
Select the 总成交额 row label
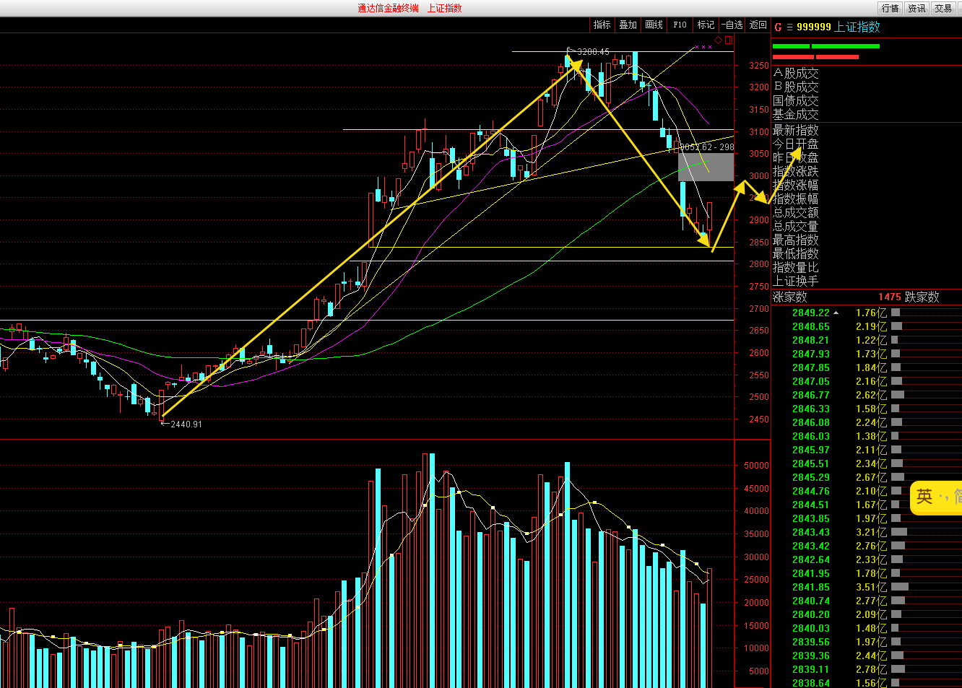796,212
